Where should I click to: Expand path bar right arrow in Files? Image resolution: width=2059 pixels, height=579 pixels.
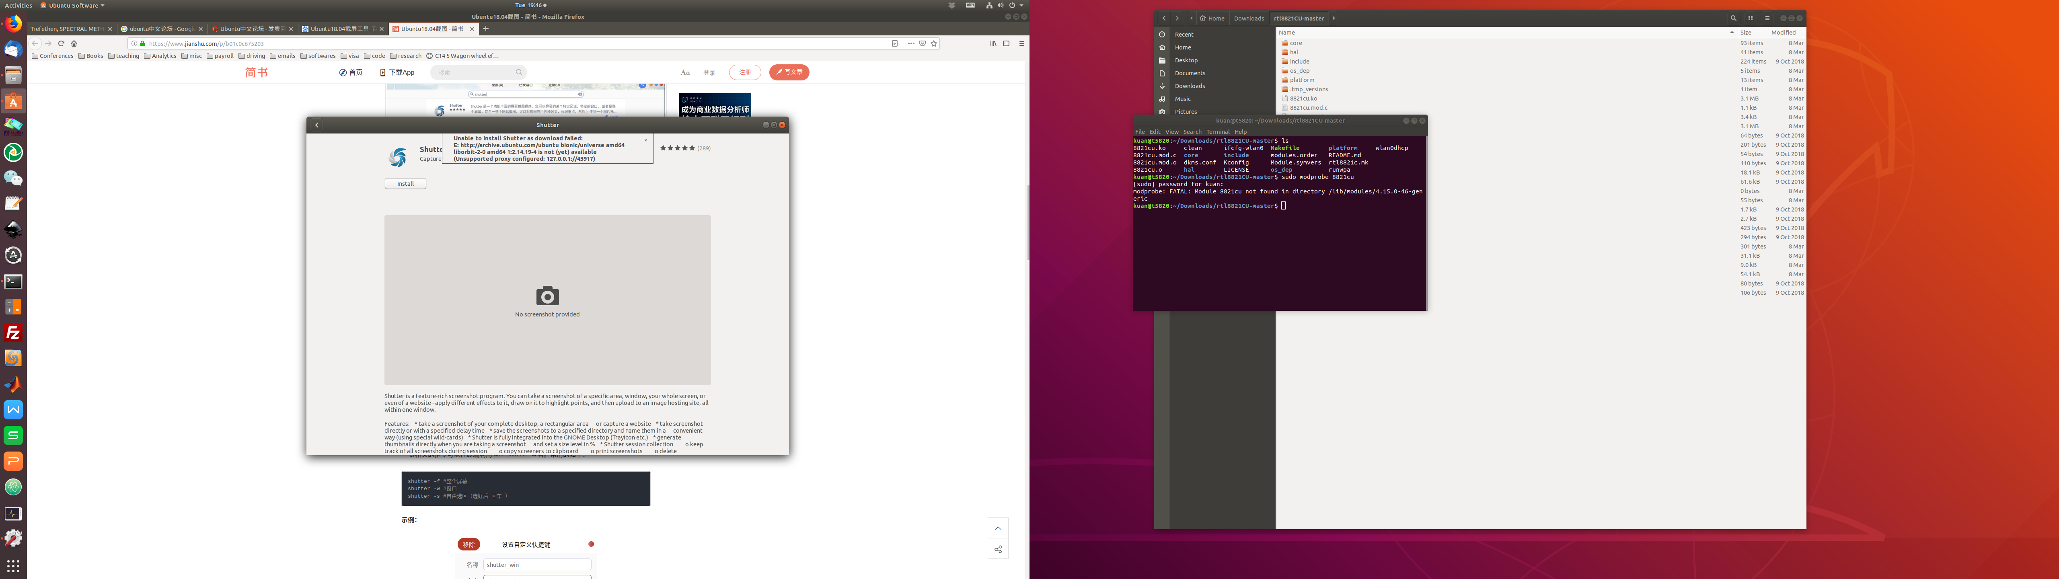click(x=1333, y=18)
